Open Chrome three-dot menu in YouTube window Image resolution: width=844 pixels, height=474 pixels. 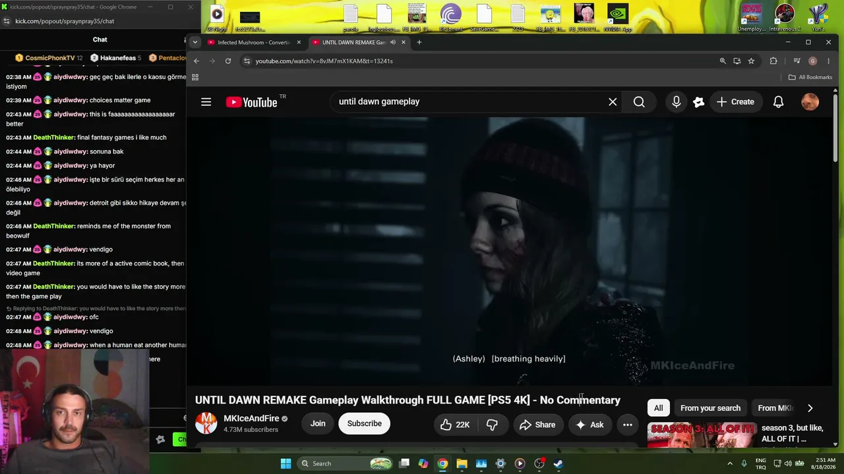pos(829,61)
